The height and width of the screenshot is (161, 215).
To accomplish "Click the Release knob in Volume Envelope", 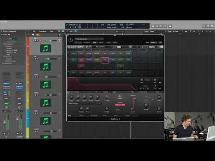I will pyautogui.click(x=97, y=97).
